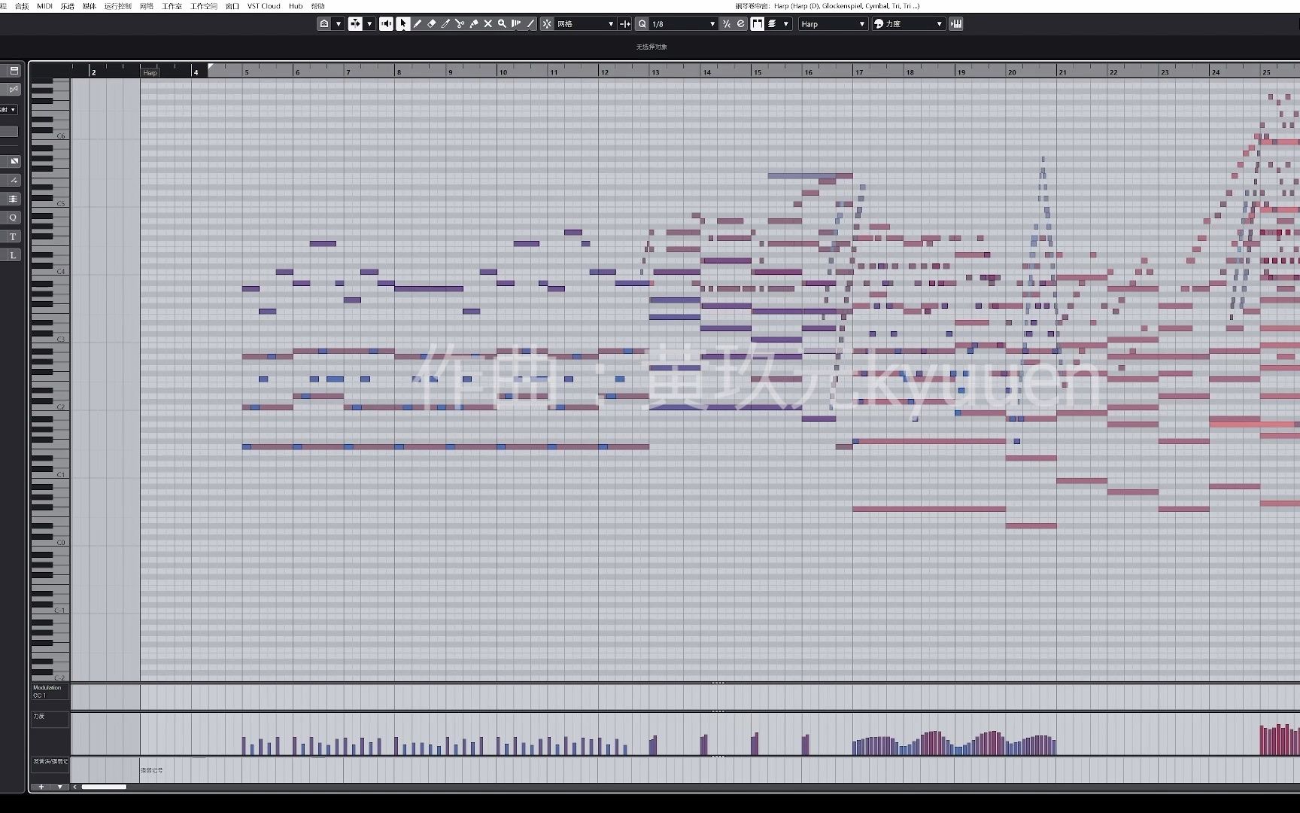Click the soft quantize icon

click(727, 24)
